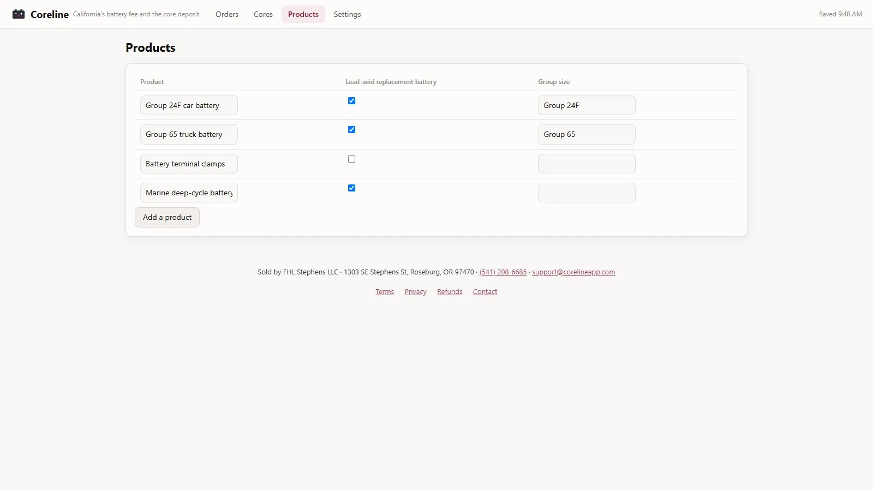
Task: Open the Orders tab
Action: [227, 14]
